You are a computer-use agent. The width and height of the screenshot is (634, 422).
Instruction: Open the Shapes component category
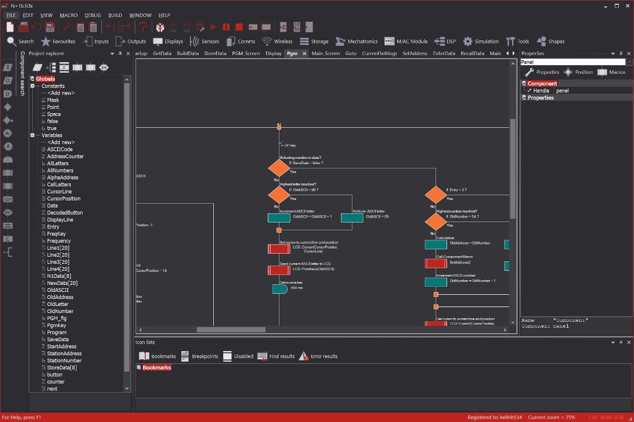click(550, 41)
